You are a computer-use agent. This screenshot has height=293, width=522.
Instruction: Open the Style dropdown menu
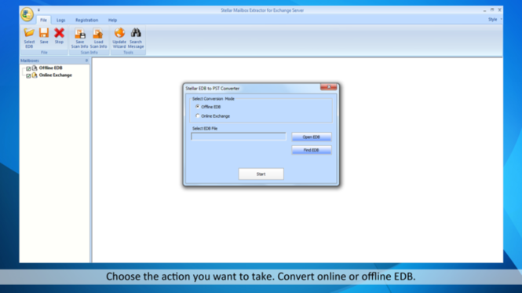(x=495, y=20)
